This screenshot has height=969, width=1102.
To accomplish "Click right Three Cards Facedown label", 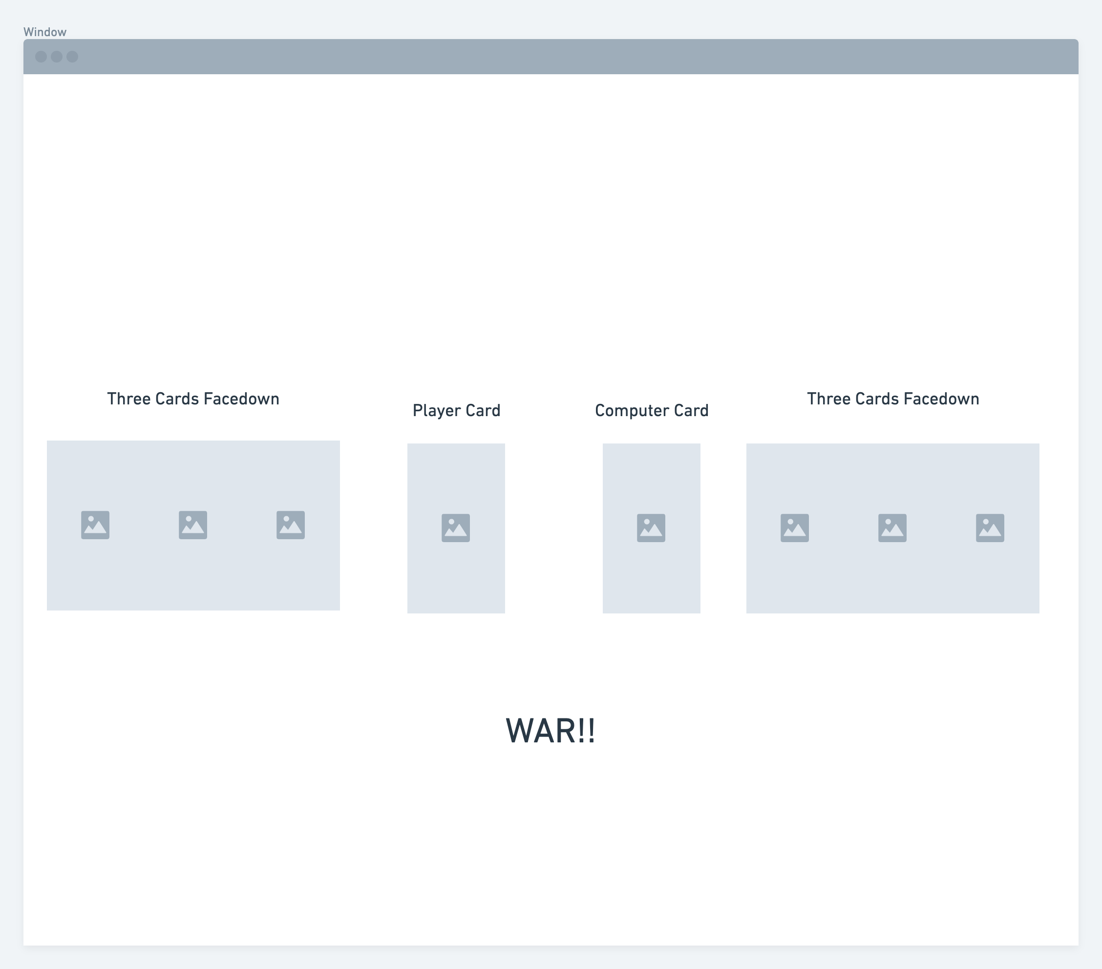I will pyautogui.click(x=893, y=399).
